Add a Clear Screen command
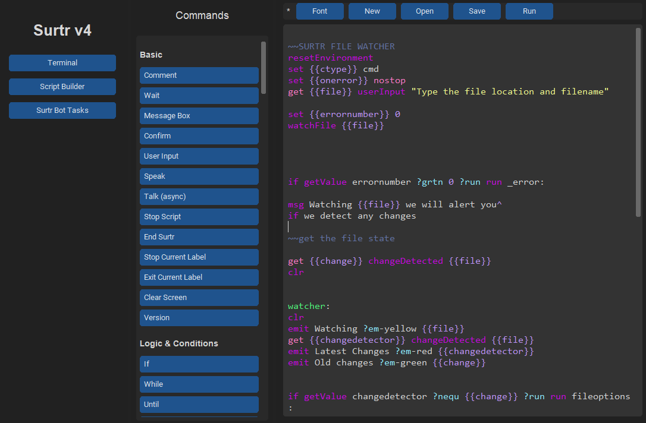Screen dimensions: 646x423 pyautogui.click(x=199, y=298)
